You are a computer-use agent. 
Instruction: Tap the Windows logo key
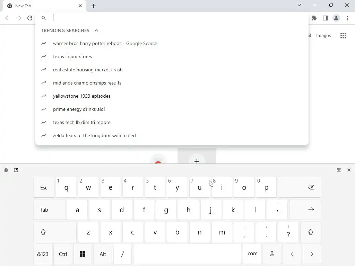[83, 254]
